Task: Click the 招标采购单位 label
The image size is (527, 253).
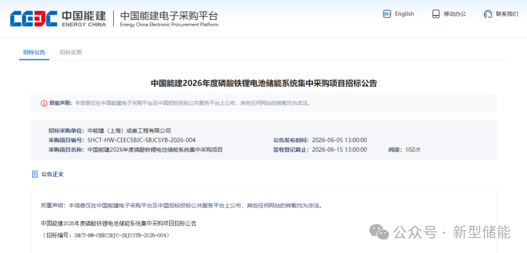Action: [66, 131]
